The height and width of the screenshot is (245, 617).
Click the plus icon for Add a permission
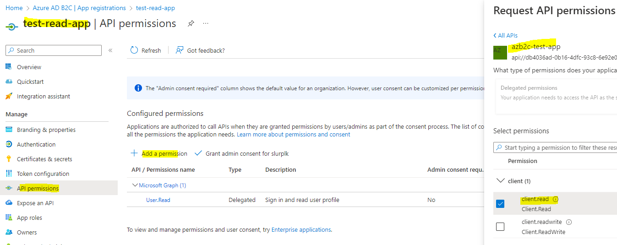[134, 153]
